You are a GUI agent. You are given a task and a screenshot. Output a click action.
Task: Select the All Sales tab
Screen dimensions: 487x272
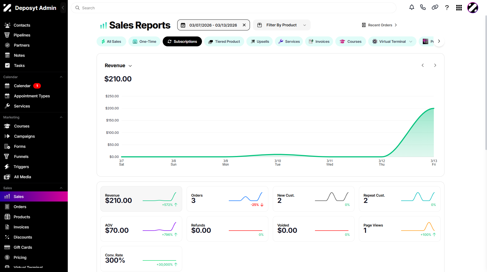tap(111, 41)
